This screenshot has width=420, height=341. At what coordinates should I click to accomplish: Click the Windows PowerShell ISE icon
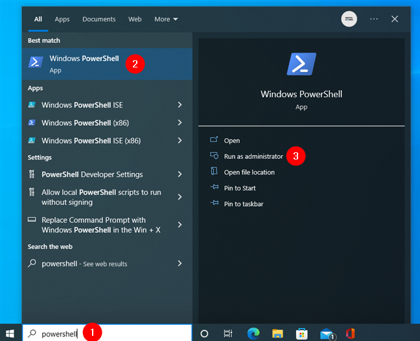click(32, 104)
